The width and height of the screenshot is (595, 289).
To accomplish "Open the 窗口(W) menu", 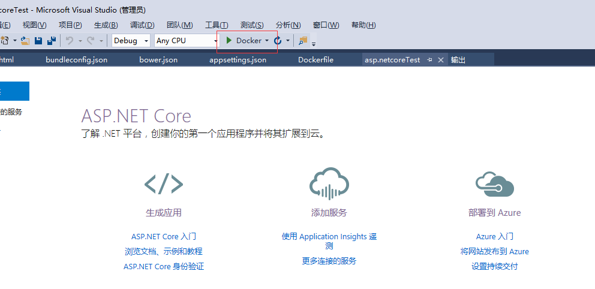I will [326, 25].
